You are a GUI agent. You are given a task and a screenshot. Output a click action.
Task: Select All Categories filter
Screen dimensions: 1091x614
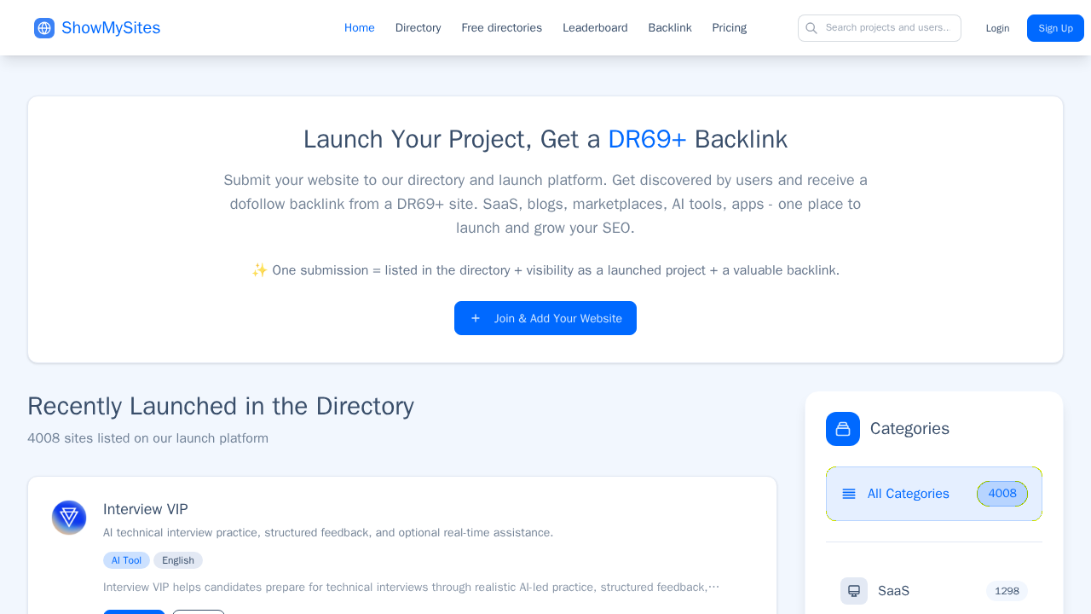tap(934, 494)
